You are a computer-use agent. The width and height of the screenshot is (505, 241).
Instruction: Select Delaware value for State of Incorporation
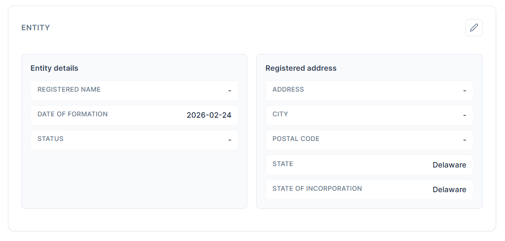pos(449,190)
